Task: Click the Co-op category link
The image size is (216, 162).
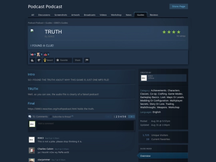Action: pyautogui.click(x=153, y=94)
